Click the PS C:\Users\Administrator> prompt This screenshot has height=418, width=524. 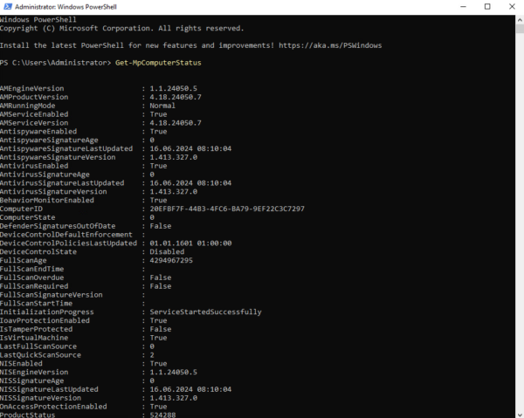pyautogui.click(x=56, y=63)
